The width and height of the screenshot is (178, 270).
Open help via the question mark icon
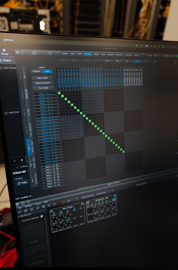(x=50, y=53)
